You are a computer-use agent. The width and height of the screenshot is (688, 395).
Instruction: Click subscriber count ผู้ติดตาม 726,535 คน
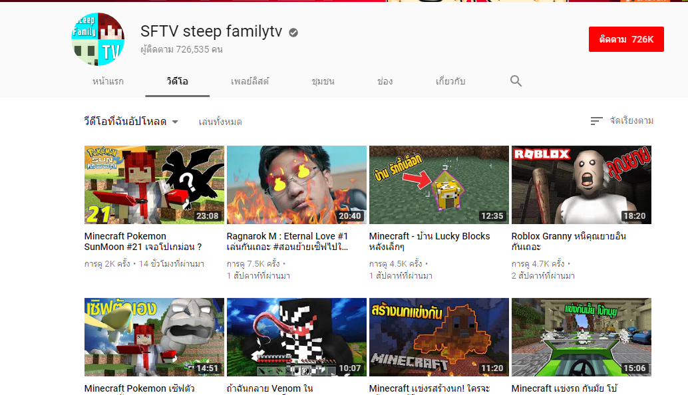click(x=182, y=49)
